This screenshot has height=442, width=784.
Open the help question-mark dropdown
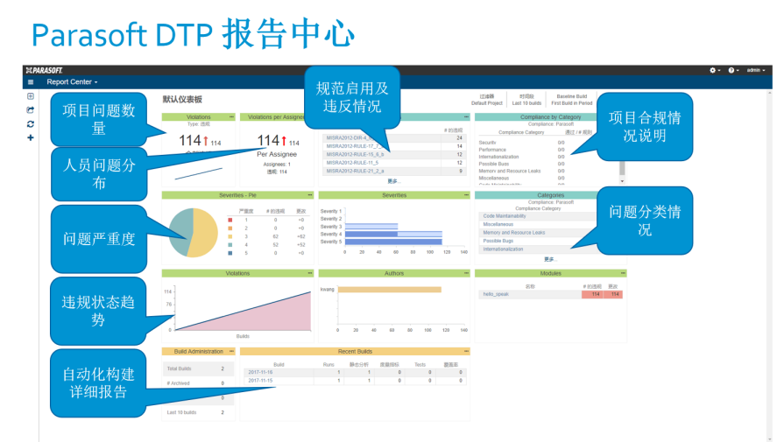pos(733,70)
